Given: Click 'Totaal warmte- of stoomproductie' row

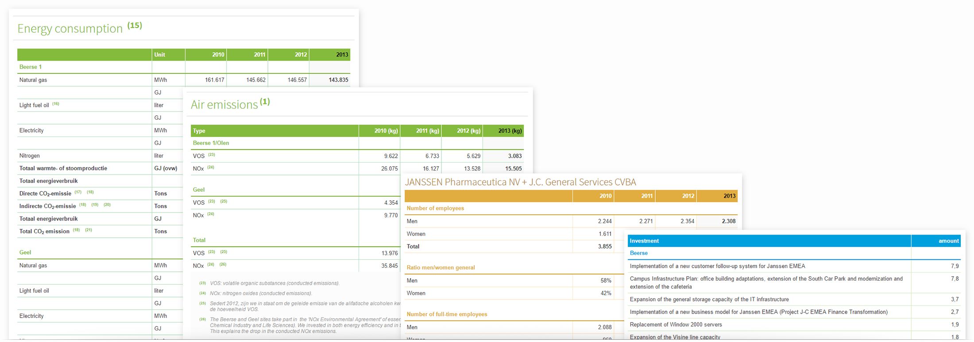Looking at the screenshot, I should (x=63, y=168).
